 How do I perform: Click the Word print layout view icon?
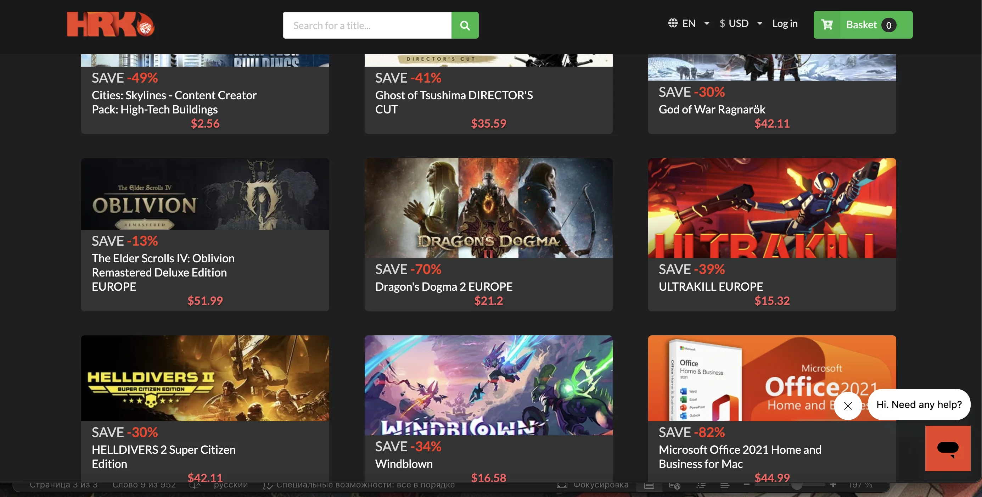[649, 485]
